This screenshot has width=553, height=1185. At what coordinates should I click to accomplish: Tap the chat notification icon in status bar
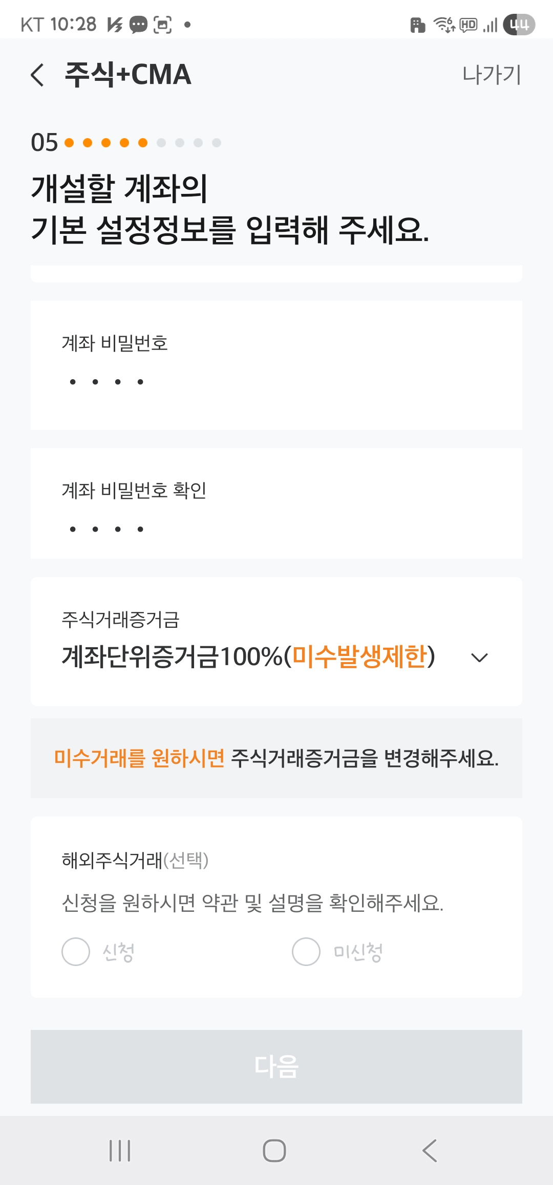(x=138, y=25)
